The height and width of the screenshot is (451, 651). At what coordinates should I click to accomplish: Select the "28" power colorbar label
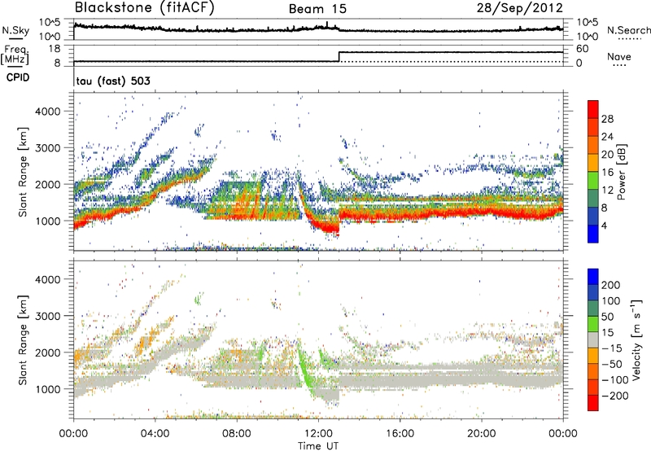[607, 119]
